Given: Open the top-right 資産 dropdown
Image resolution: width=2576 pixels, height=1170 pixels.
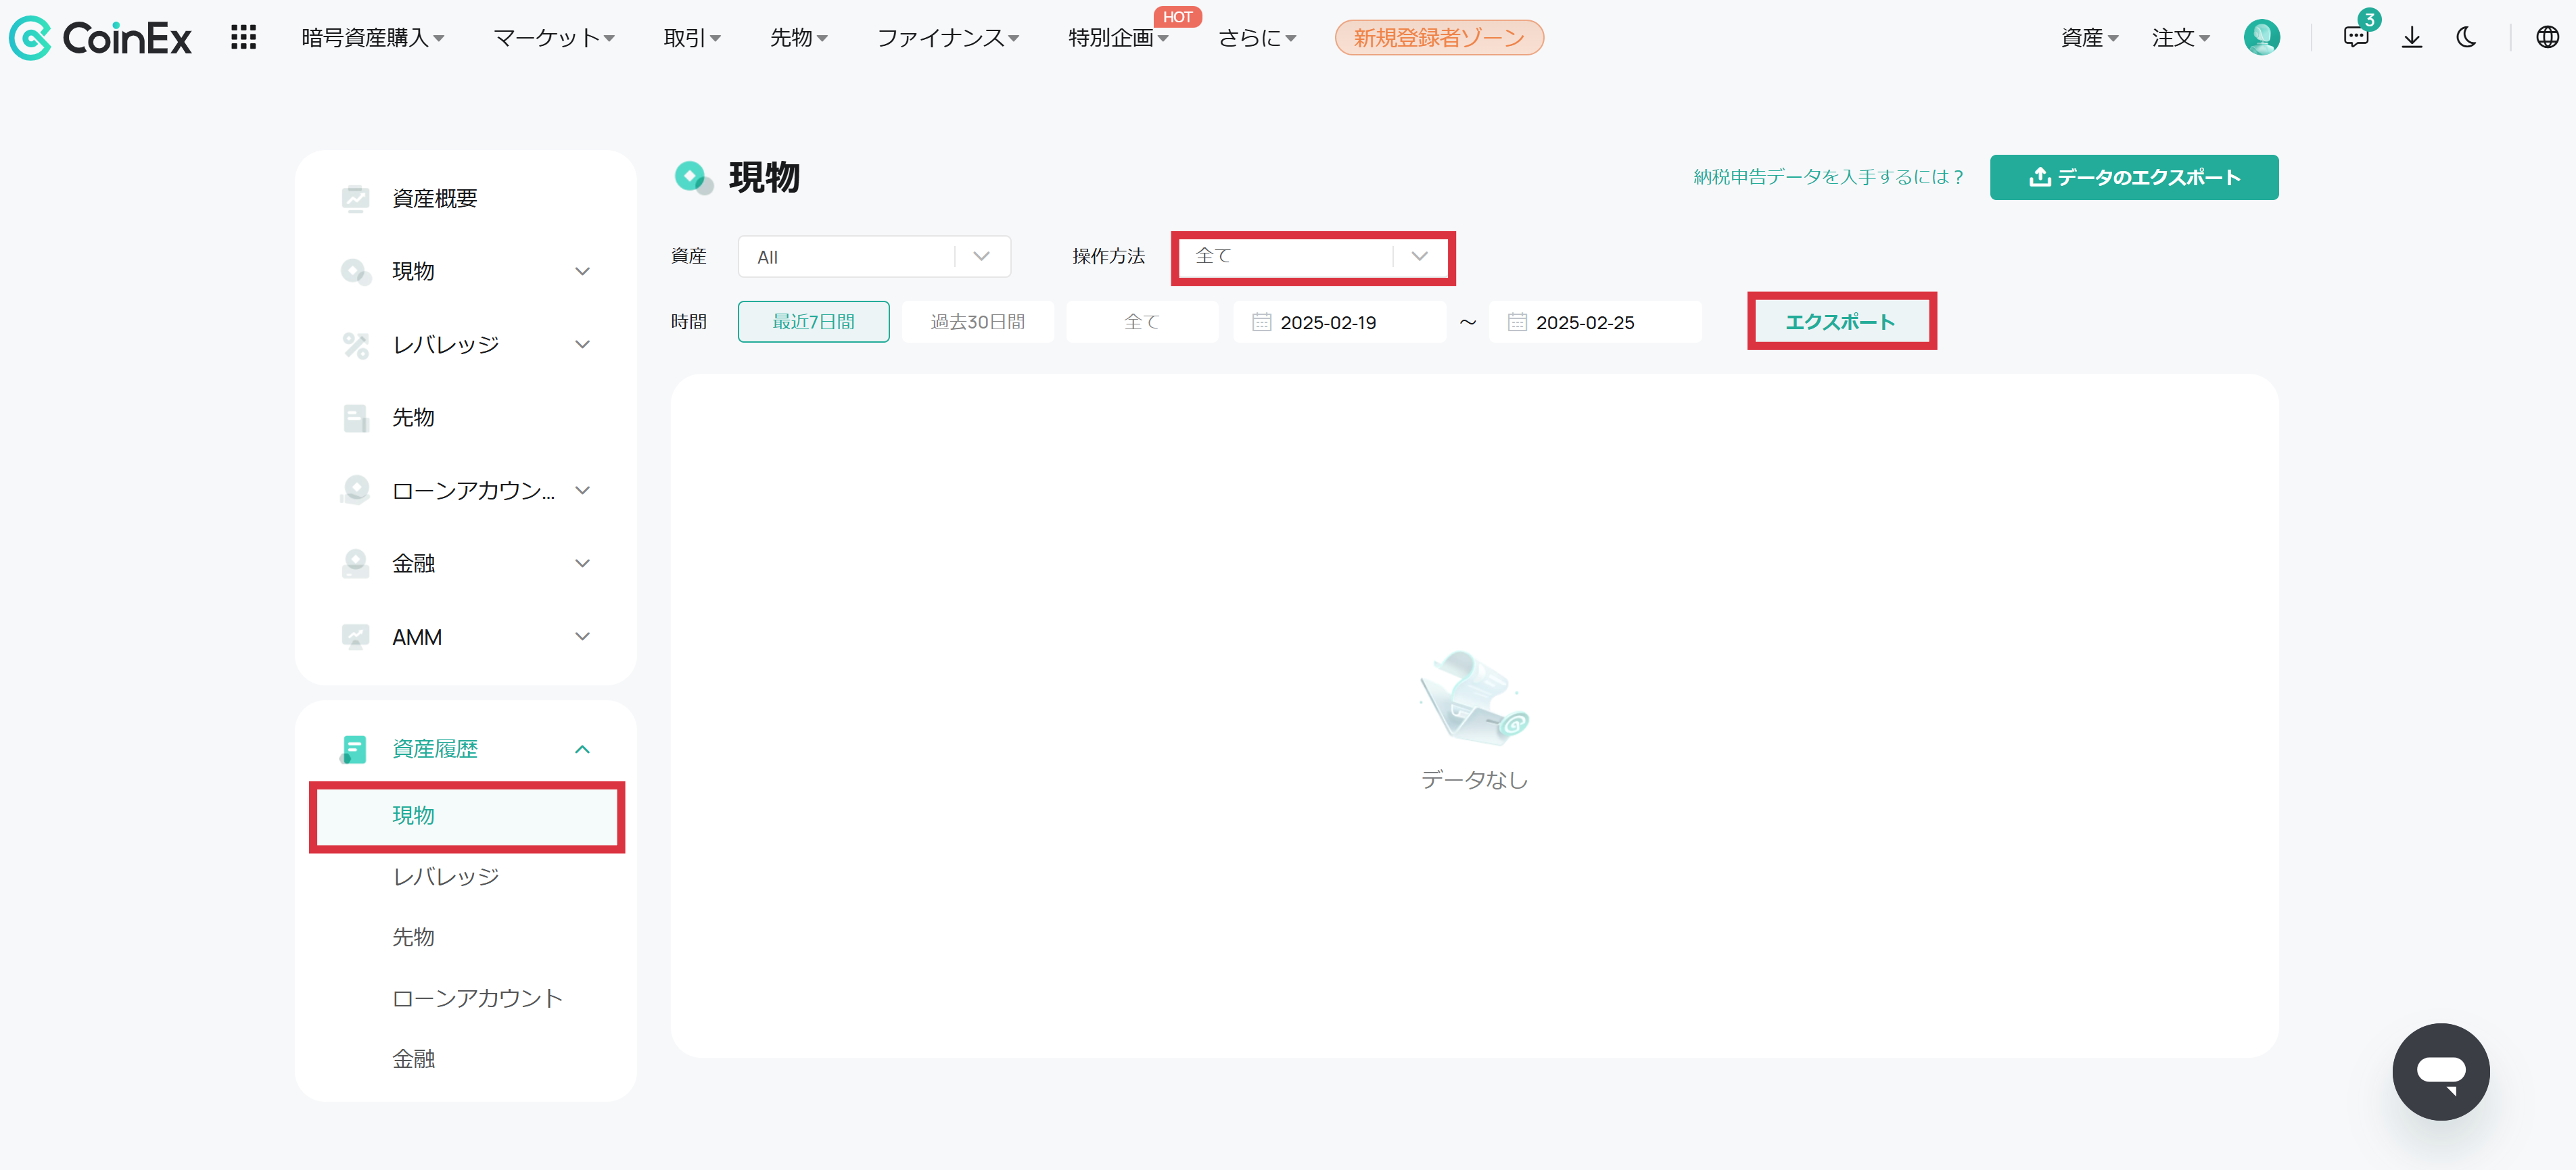Looking at the screenshot, I should (x=2089, y=38).
